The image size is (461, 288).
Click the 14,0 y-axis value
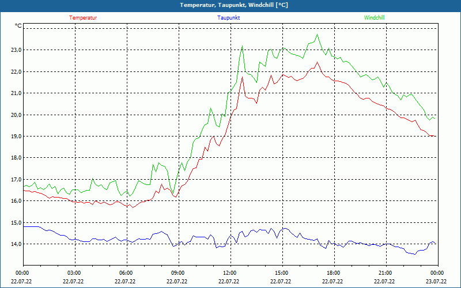coord(16,244)
